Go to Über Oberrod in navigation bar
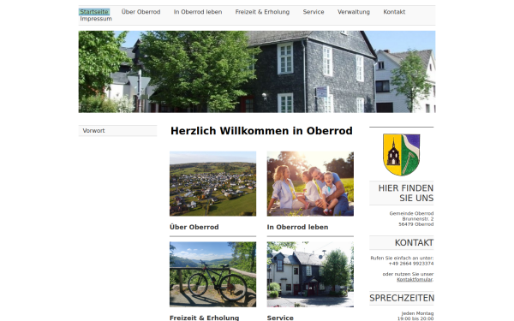Image resolution: width=514 pixels, height=321 pixels. click(141, 12)
